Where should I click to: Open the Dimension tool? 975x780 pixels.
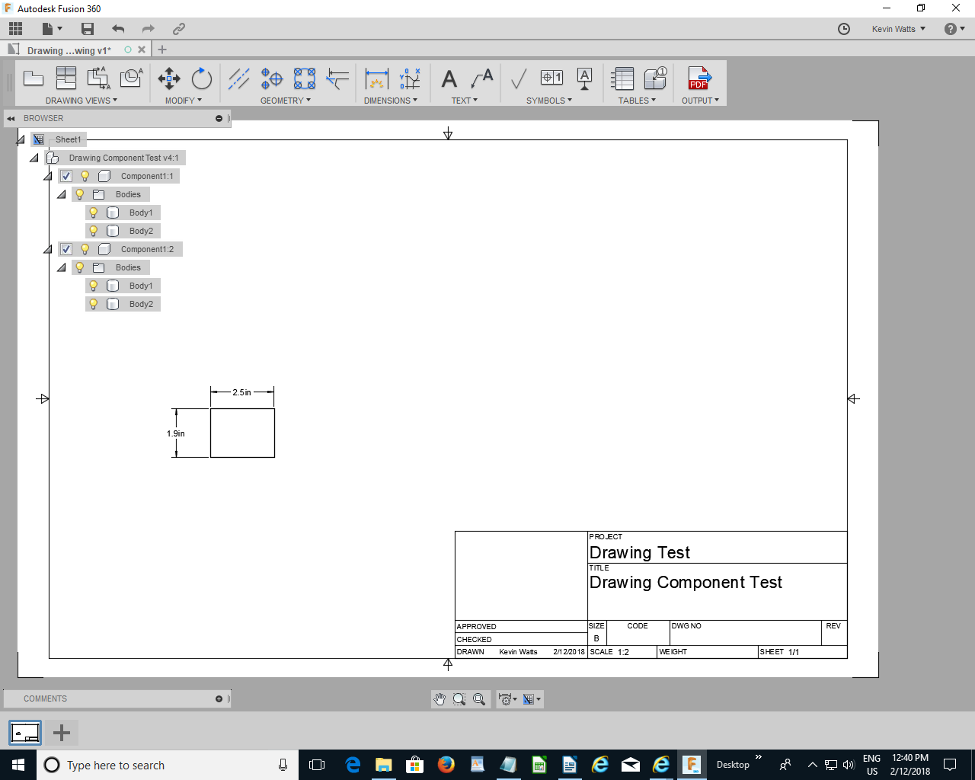(376, 78)
